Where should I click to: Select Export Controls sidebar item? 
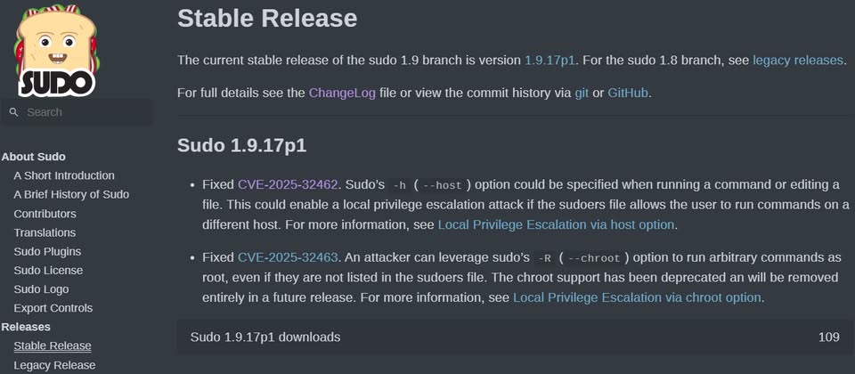(x=53, y=308)
